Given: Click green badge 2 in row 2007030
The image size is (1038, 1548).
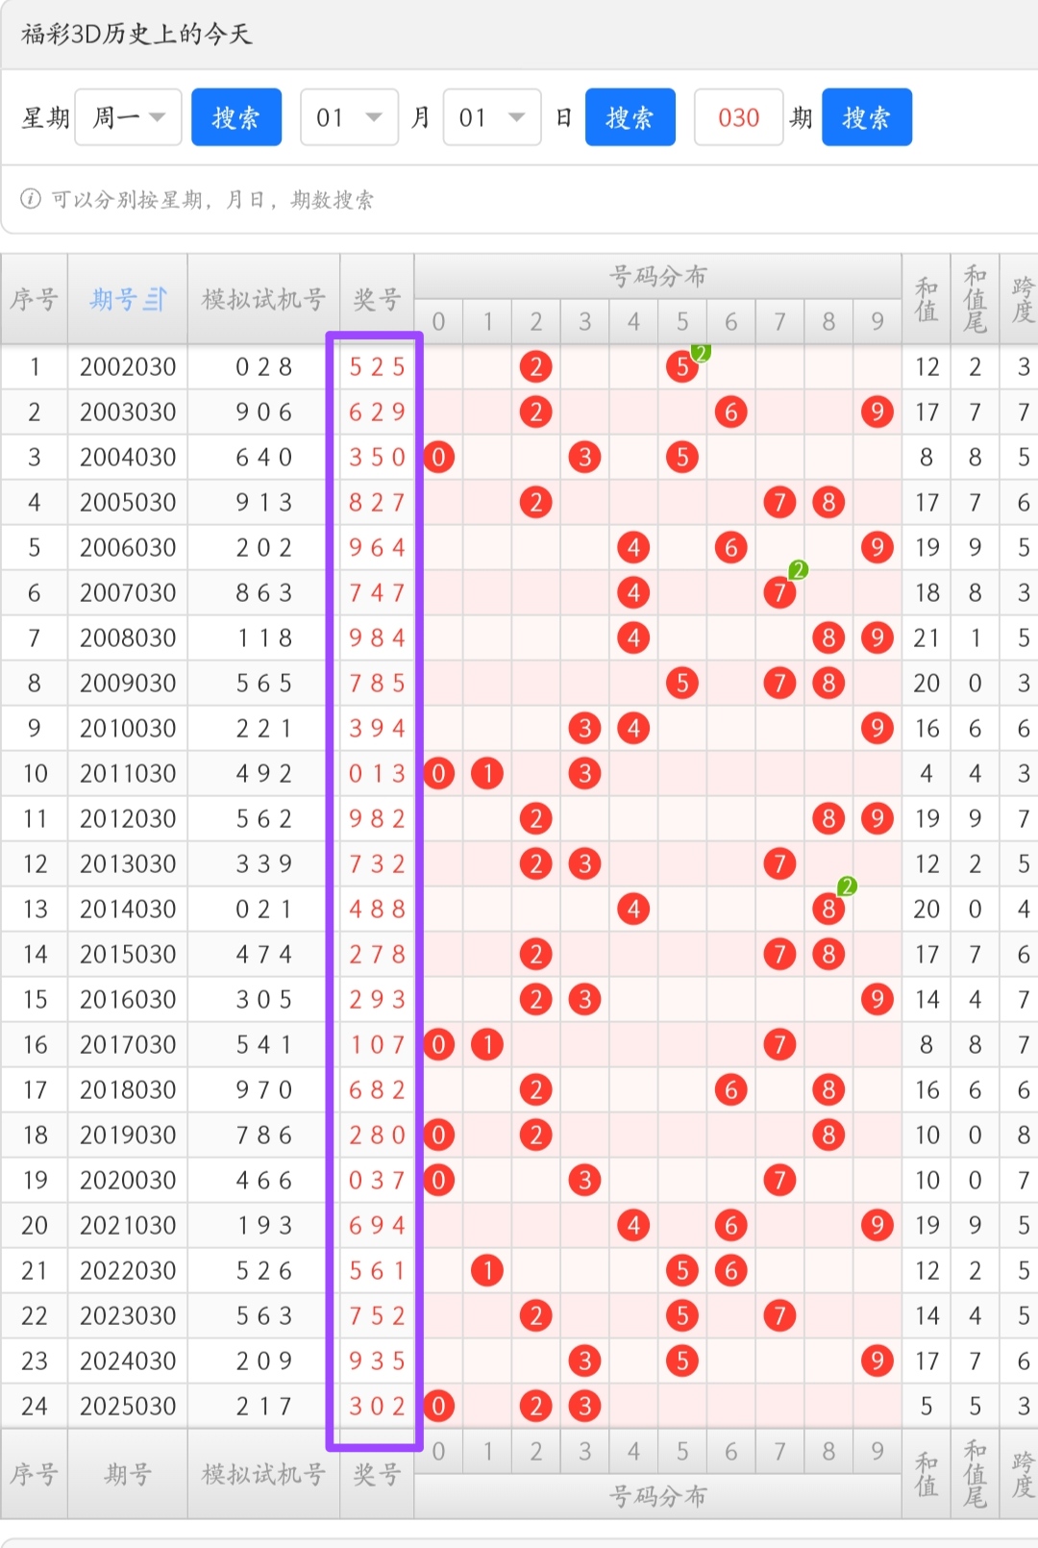Looking at the screenshot, I should click(x=798, y=571).
